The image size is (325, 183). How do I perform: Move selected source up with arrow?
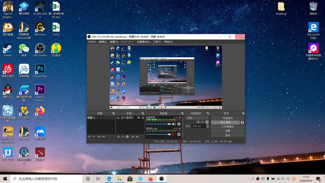coord(133,136)
